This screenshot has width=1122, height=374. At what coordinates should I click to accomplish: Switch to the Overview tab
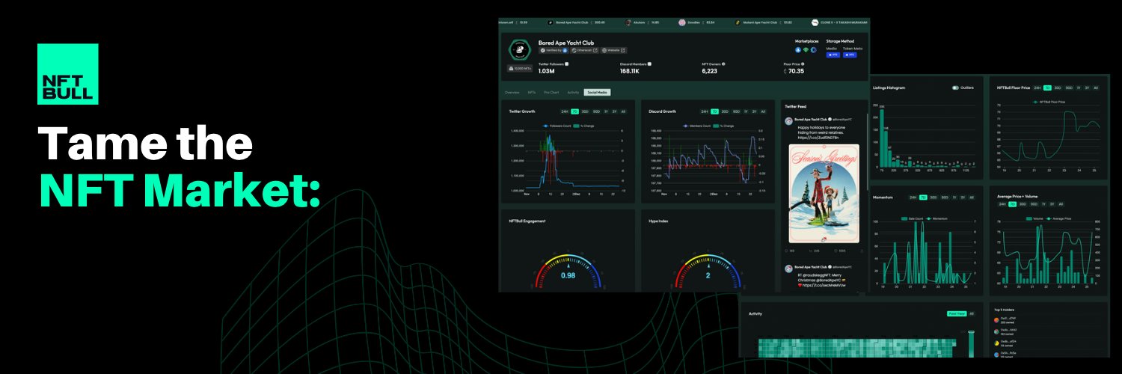tap(512, 92)
